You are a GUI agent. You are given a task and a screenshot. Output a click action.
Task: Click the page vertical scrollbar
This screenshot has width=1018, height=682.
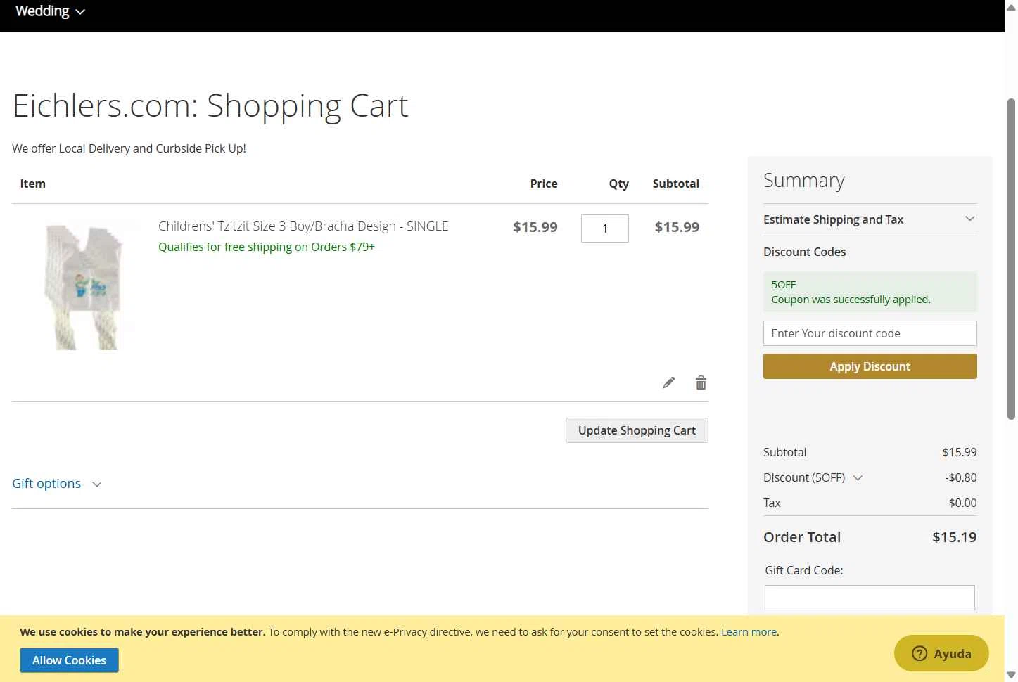[x=1011, y=260]
